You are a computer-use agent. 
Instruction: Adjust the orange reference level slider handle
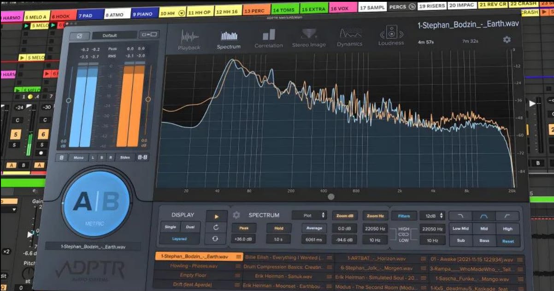click(148, 99)
